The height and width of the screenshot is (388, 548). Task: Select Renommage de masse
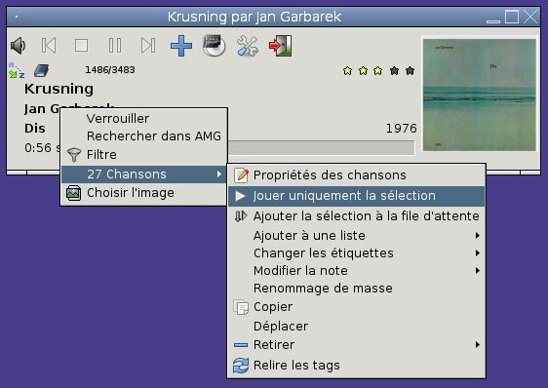(x=357, y=288)
